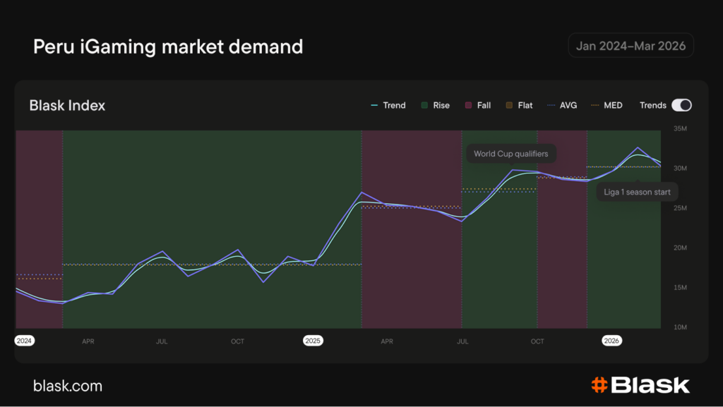Select the 2025 year marker on axis
Image resolution: width=723 pixels, height=407 pixels.
313,341
